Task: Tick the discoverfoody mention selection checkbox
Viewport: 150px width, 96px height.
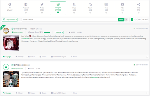Action: pyautogui.click(x=147, y=57)
